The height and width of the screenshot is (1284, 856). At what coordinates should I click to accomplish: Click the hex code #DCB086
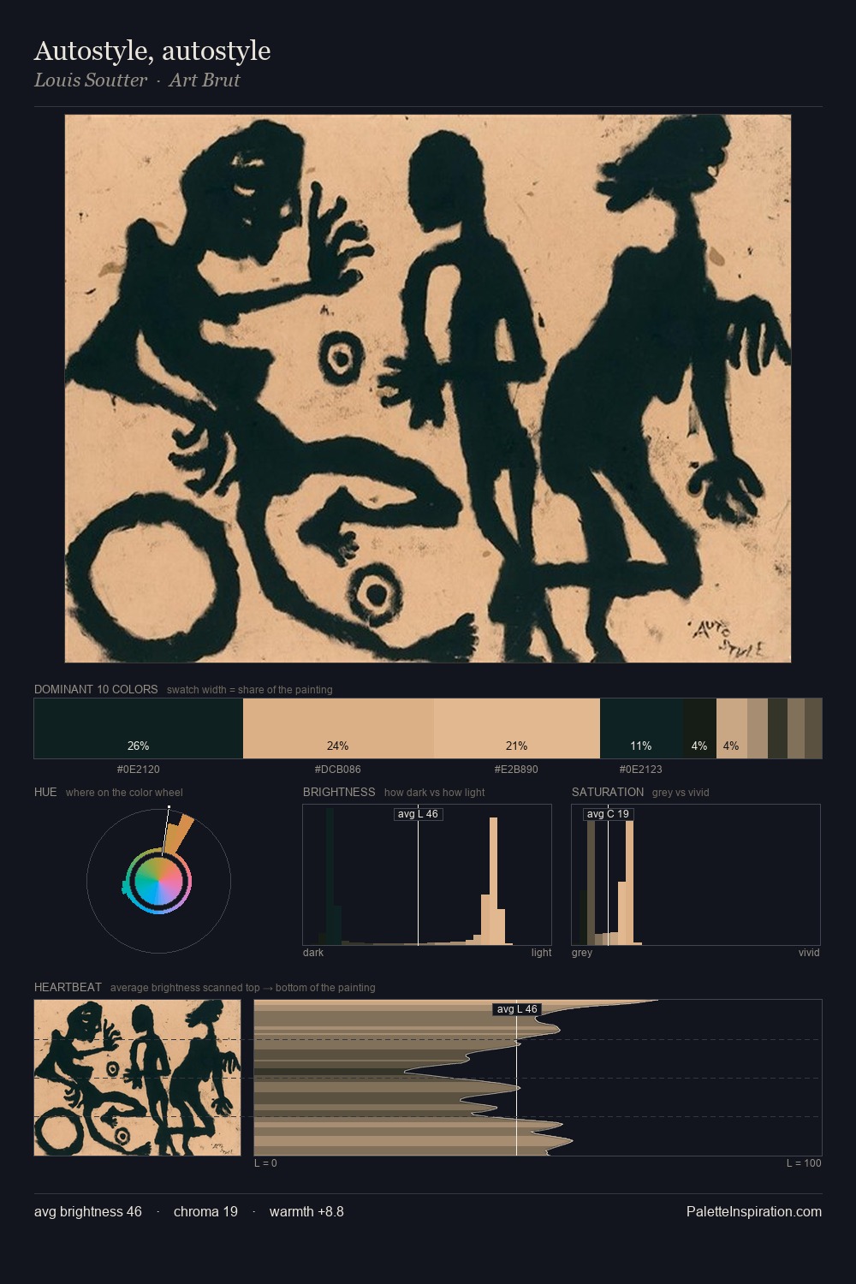(x=338, y=770)
